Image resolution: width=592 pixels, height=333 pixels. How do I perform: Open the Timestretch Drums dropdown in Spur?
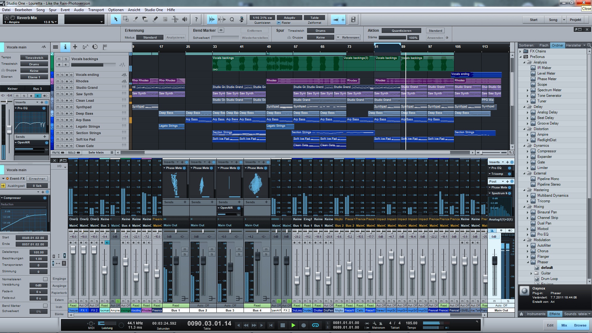320,31
